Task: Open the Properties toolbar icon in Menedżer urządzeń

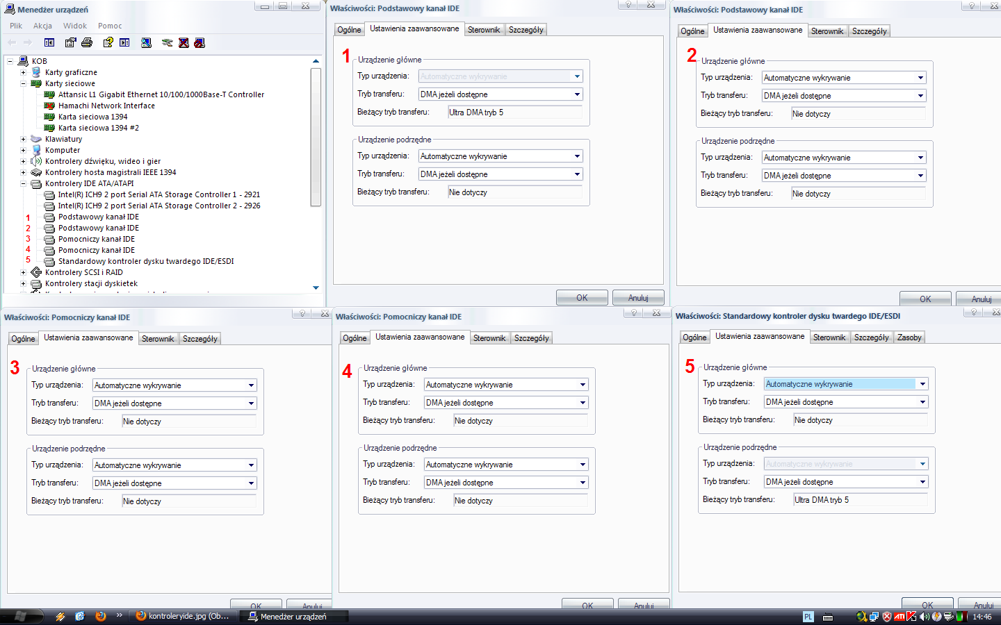Action: [70, 43]
